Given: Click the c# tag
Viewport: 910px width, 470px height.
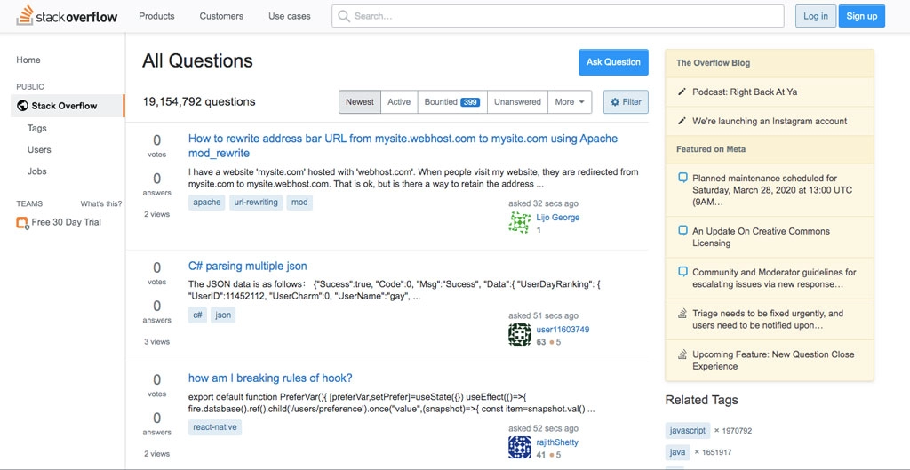Looking at the screenshot, I should click(x=197, y=315).
